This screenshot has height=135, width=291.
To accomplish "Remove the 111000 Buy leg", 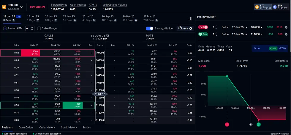I will click(x=286, y=34).
